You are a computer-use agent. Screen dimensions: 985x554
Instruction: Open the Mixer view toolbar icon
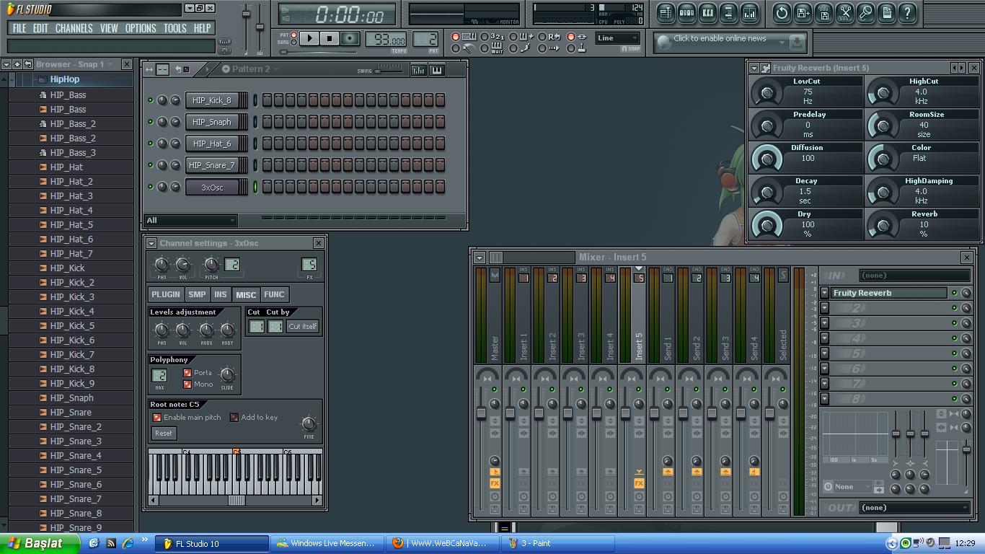749,13
